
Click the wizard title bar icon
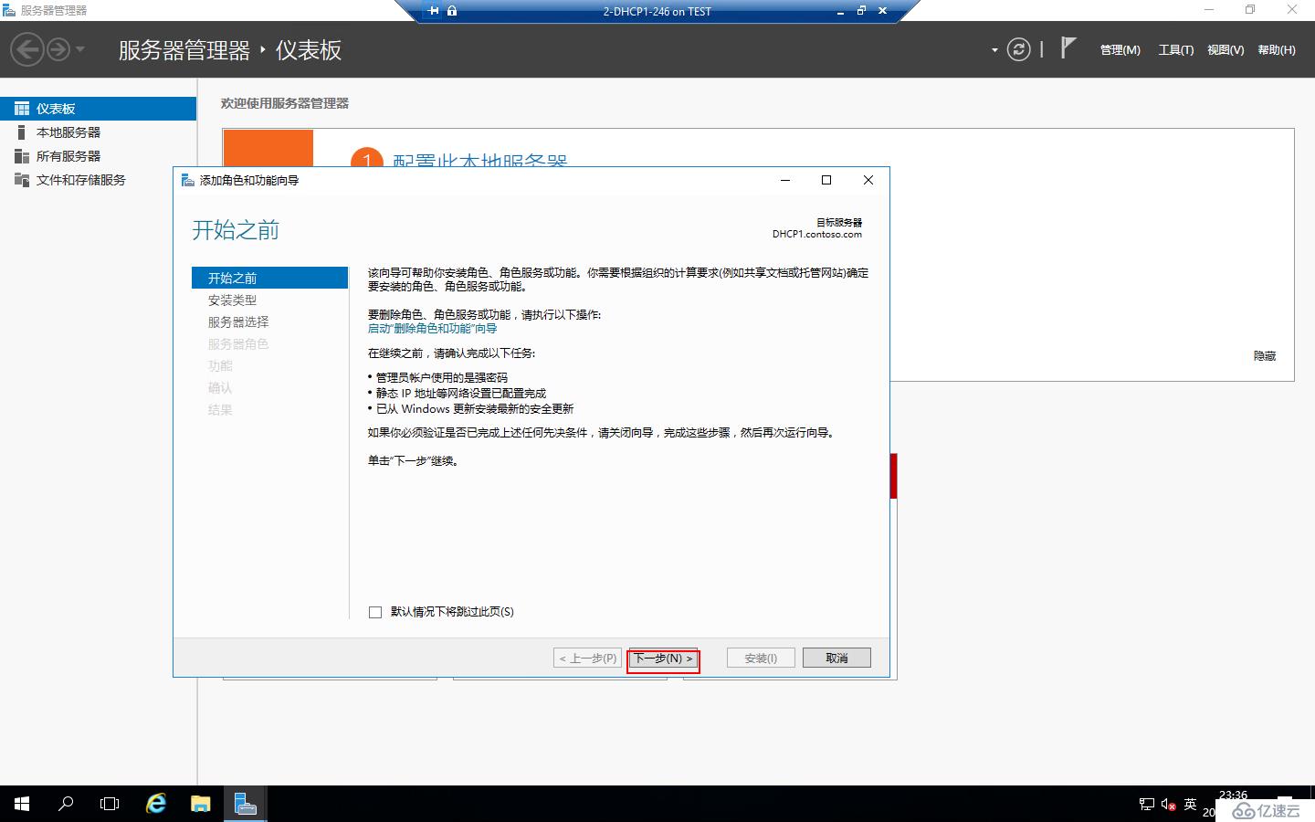pyautogui.click(x=187, y=180)
